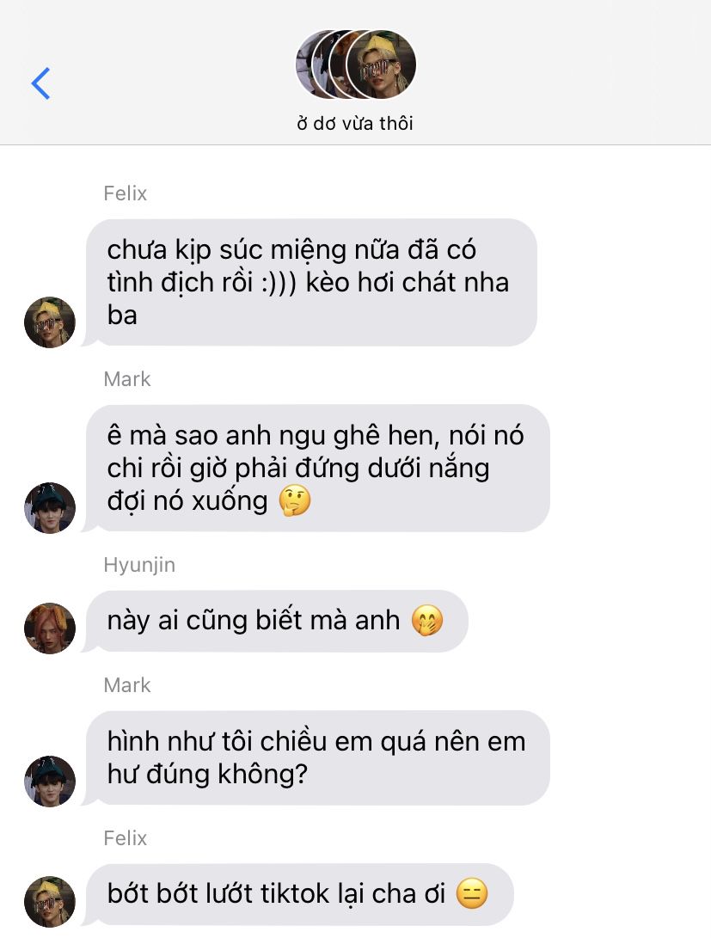Tap the first "Mark" sender name label
711x938 pixels.
[126, 378]
